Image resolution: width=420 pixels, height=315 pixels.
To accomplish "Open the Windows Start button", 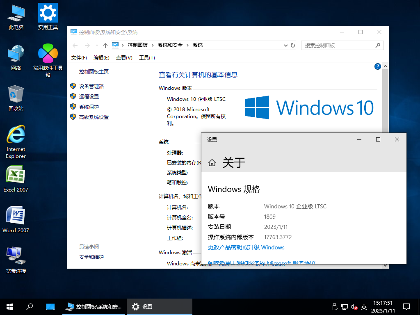I will (x=10, y=307).
